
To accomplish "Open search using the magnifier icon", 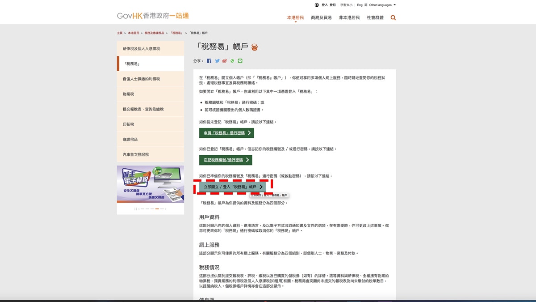I will [393, 17].
